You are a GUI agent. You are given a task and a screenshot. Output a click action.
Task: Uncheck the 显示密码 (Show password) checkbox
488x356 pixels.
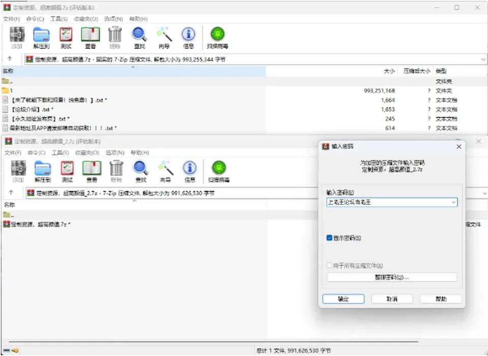(329, 238)
